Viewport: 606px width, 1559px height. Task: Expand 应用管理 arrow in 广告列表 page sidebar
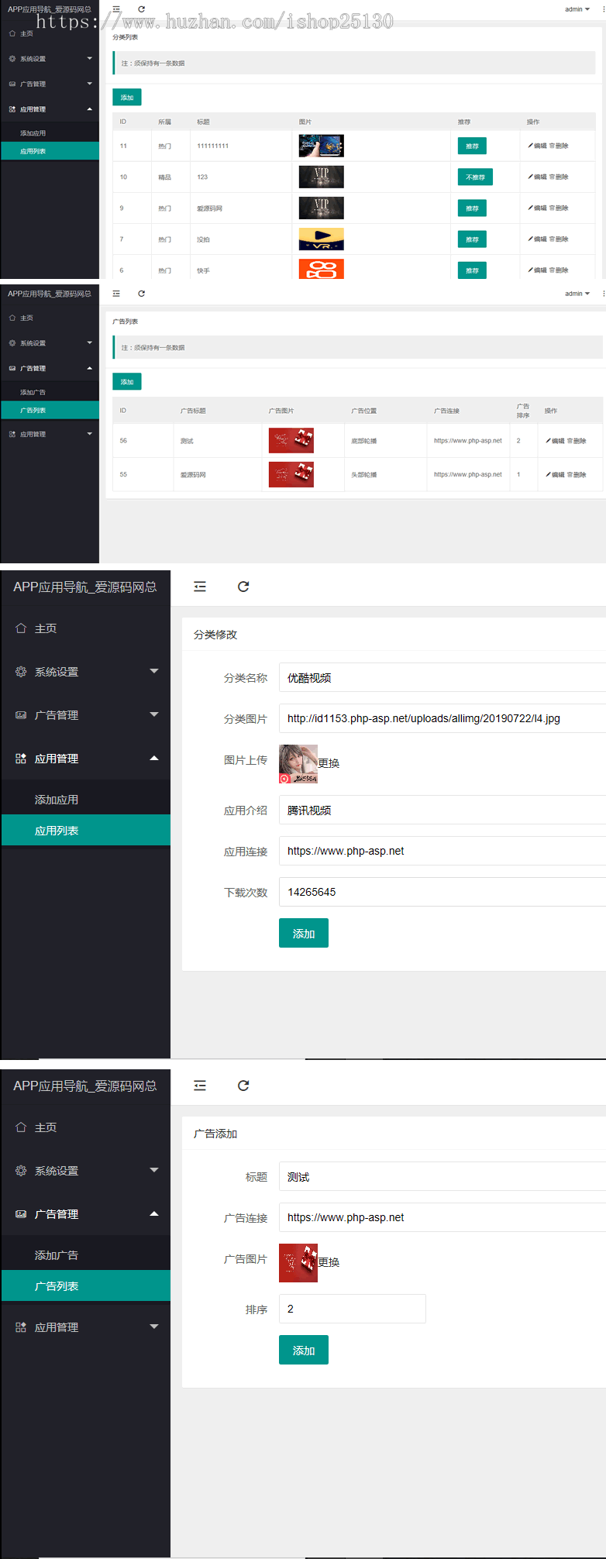click(90, 434)
